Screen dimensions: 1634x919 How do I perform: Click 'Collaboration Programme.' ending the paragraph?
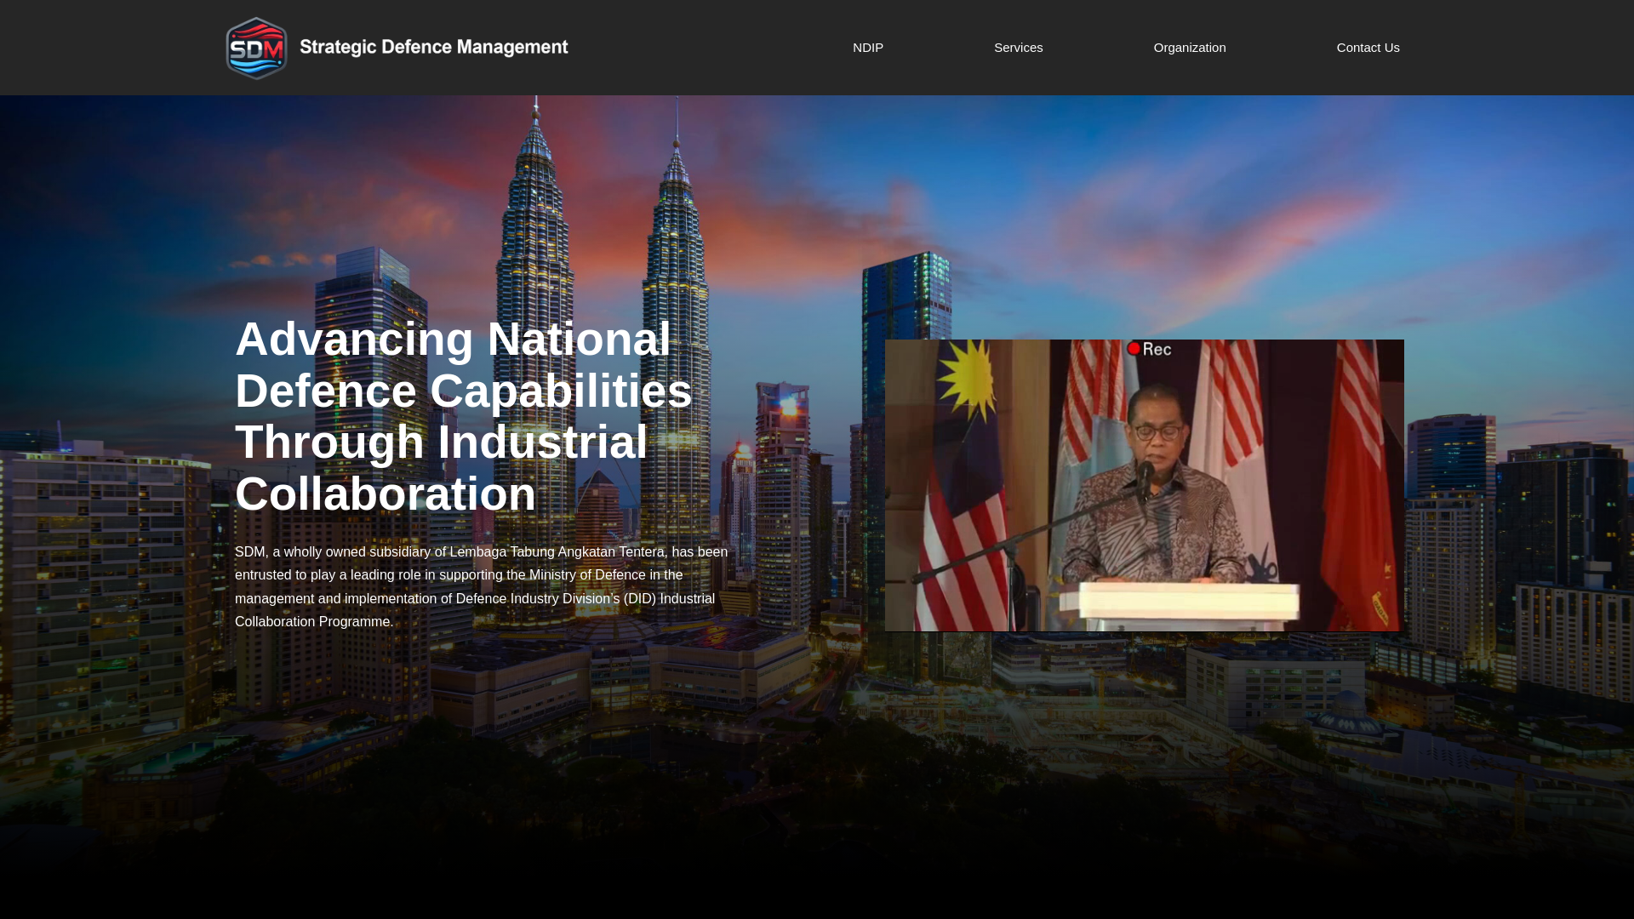(x=313, y=622)
